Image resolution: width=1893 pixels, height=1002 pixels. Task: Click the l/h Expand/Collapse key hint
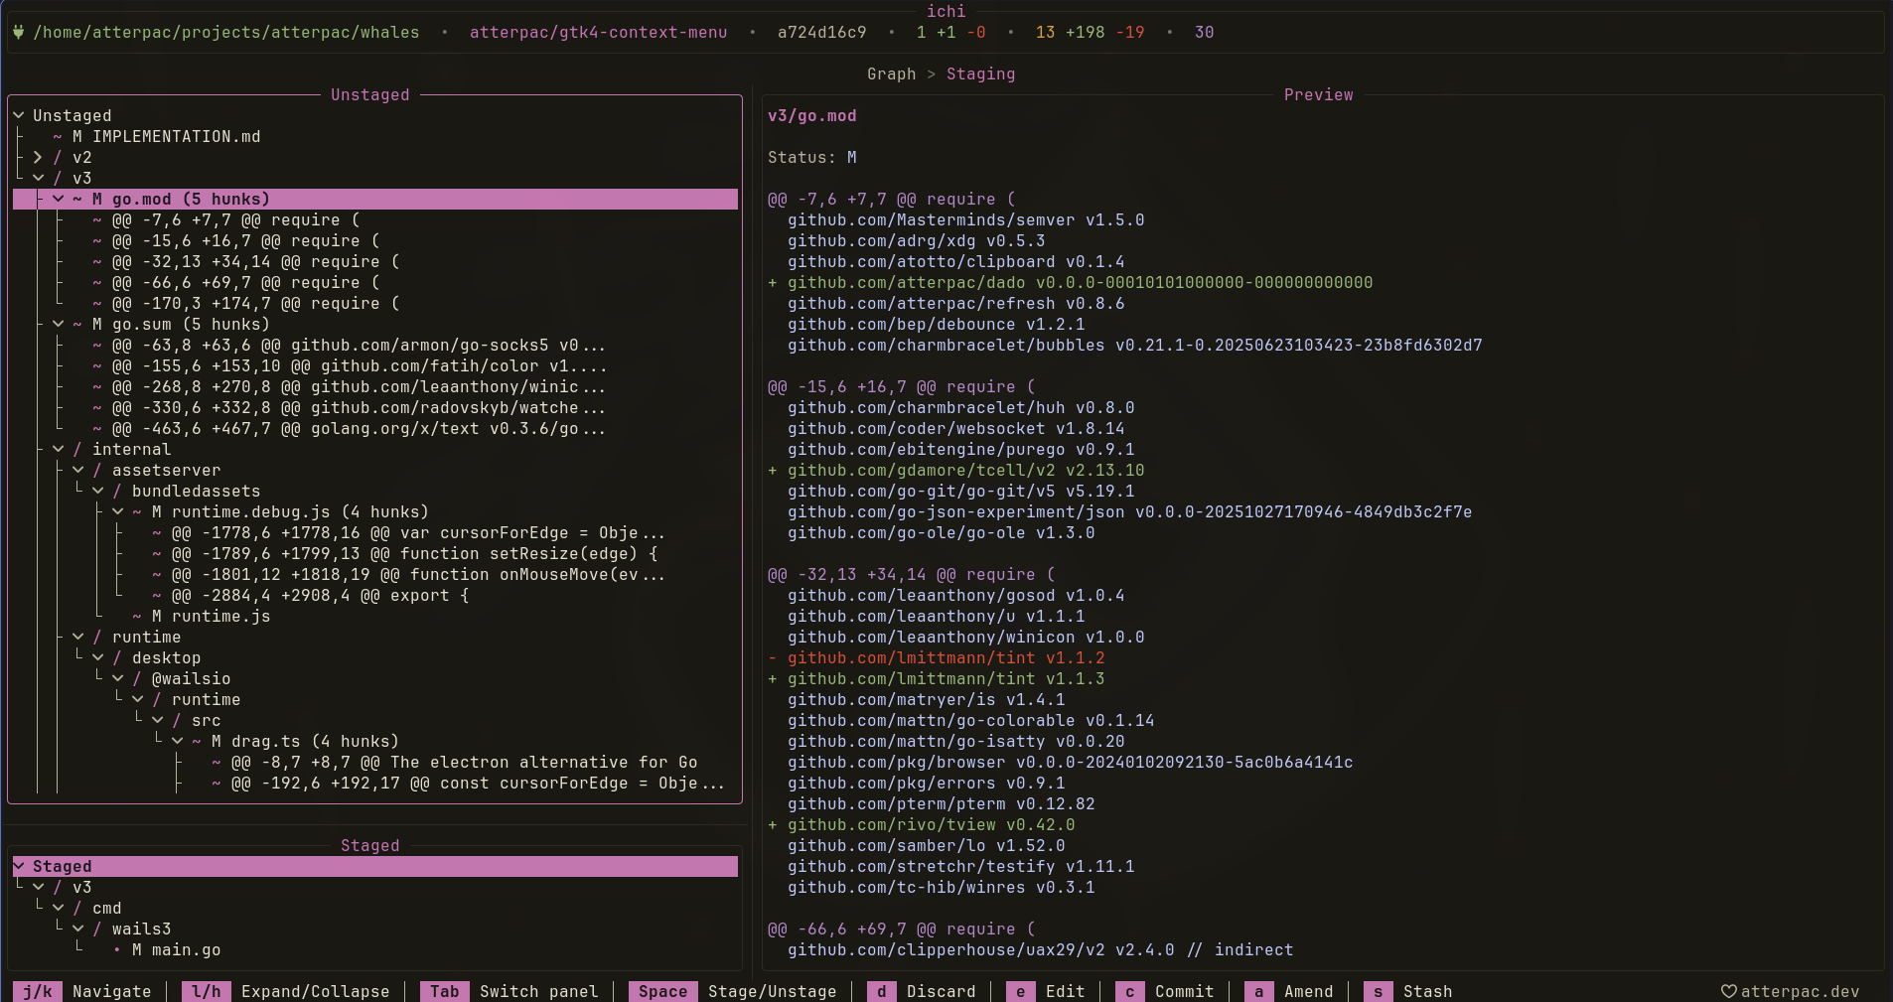286,991
